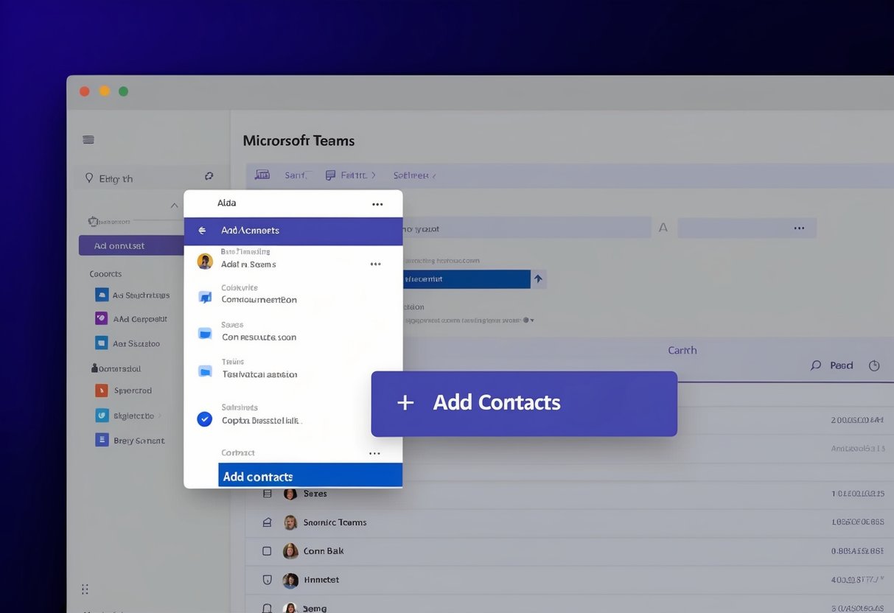Image resolution: width=894 pixels, height=613 pixels.
Task: Check the box next to Conn Bak
Action: [x=267, y=550]
